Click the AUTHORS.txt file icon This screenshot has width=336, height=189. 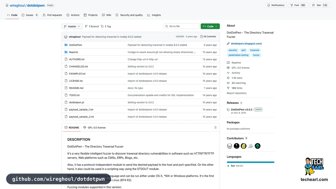coord(66,59)
